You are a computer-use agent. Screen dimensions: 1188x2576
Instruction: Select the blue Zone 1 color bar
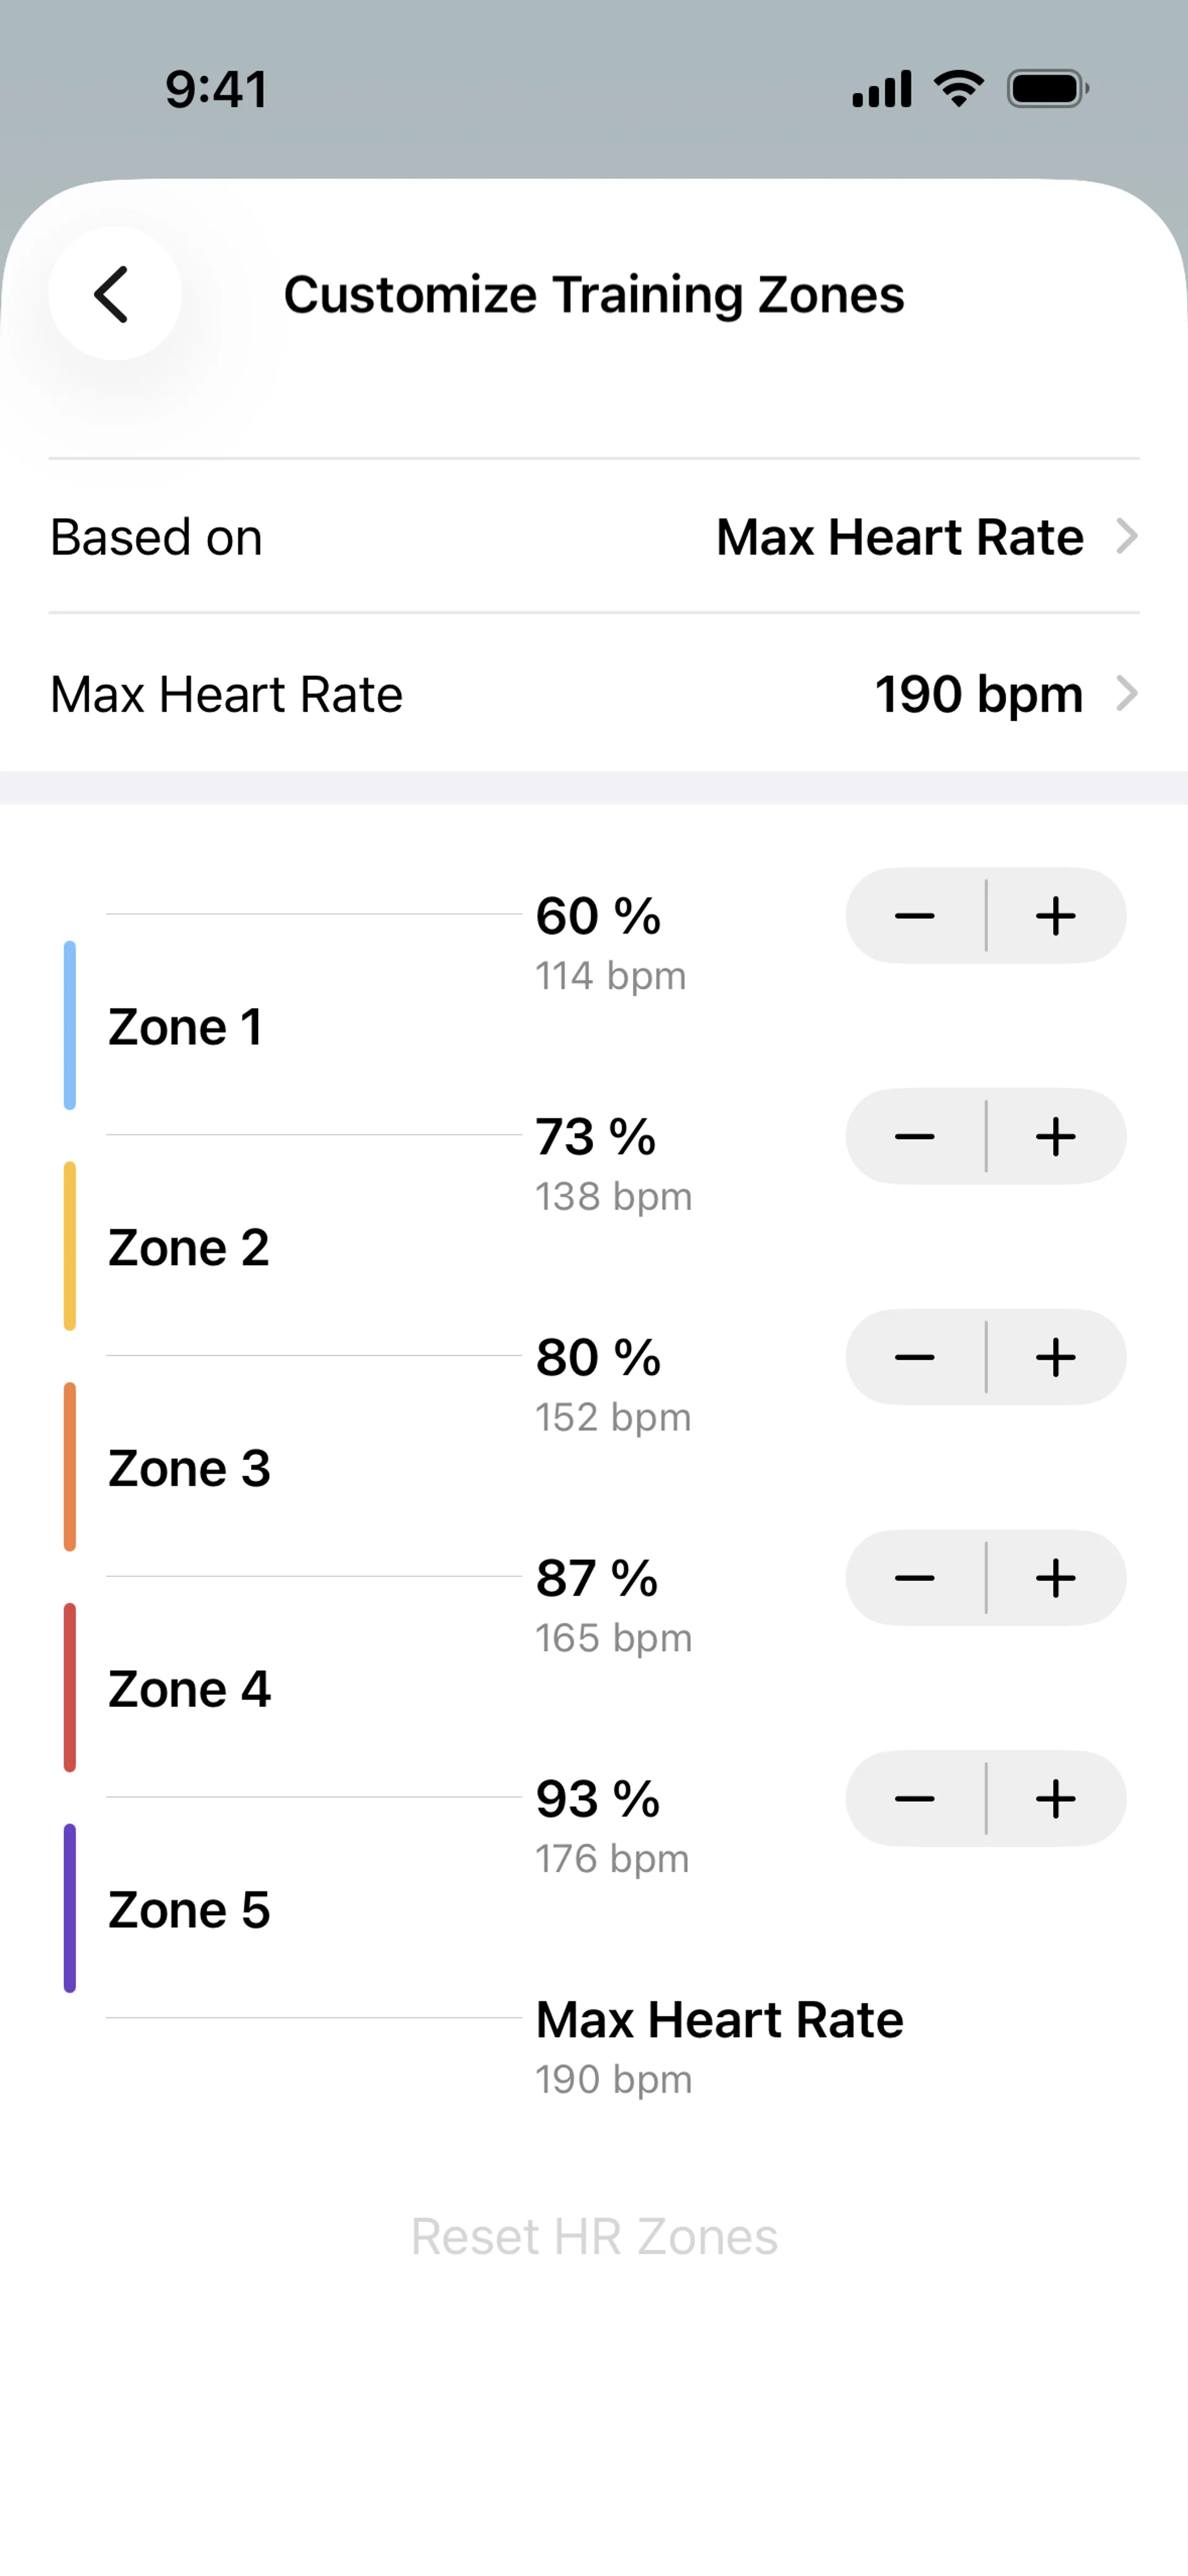tap(70, 1025)
